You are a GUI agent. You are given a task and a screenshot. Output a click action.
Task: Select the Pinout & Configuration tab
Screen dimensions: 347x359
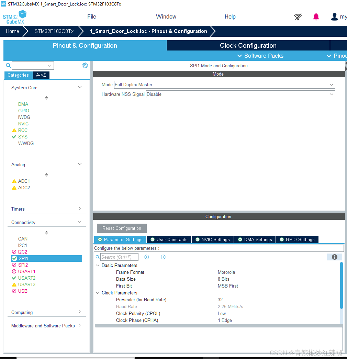(x=85, y=46)
